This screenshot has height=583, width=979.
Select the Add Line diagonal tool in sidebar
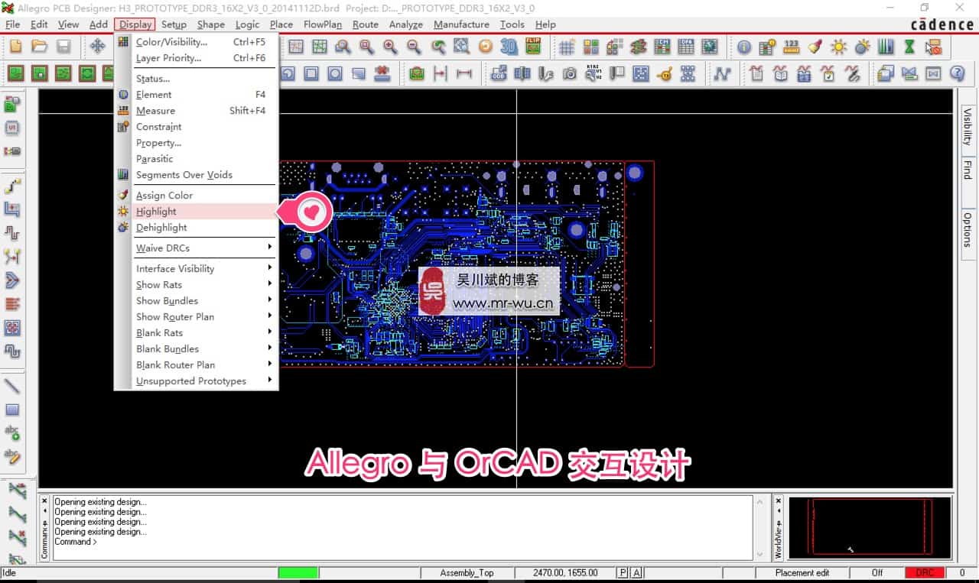tap(12, 386)
